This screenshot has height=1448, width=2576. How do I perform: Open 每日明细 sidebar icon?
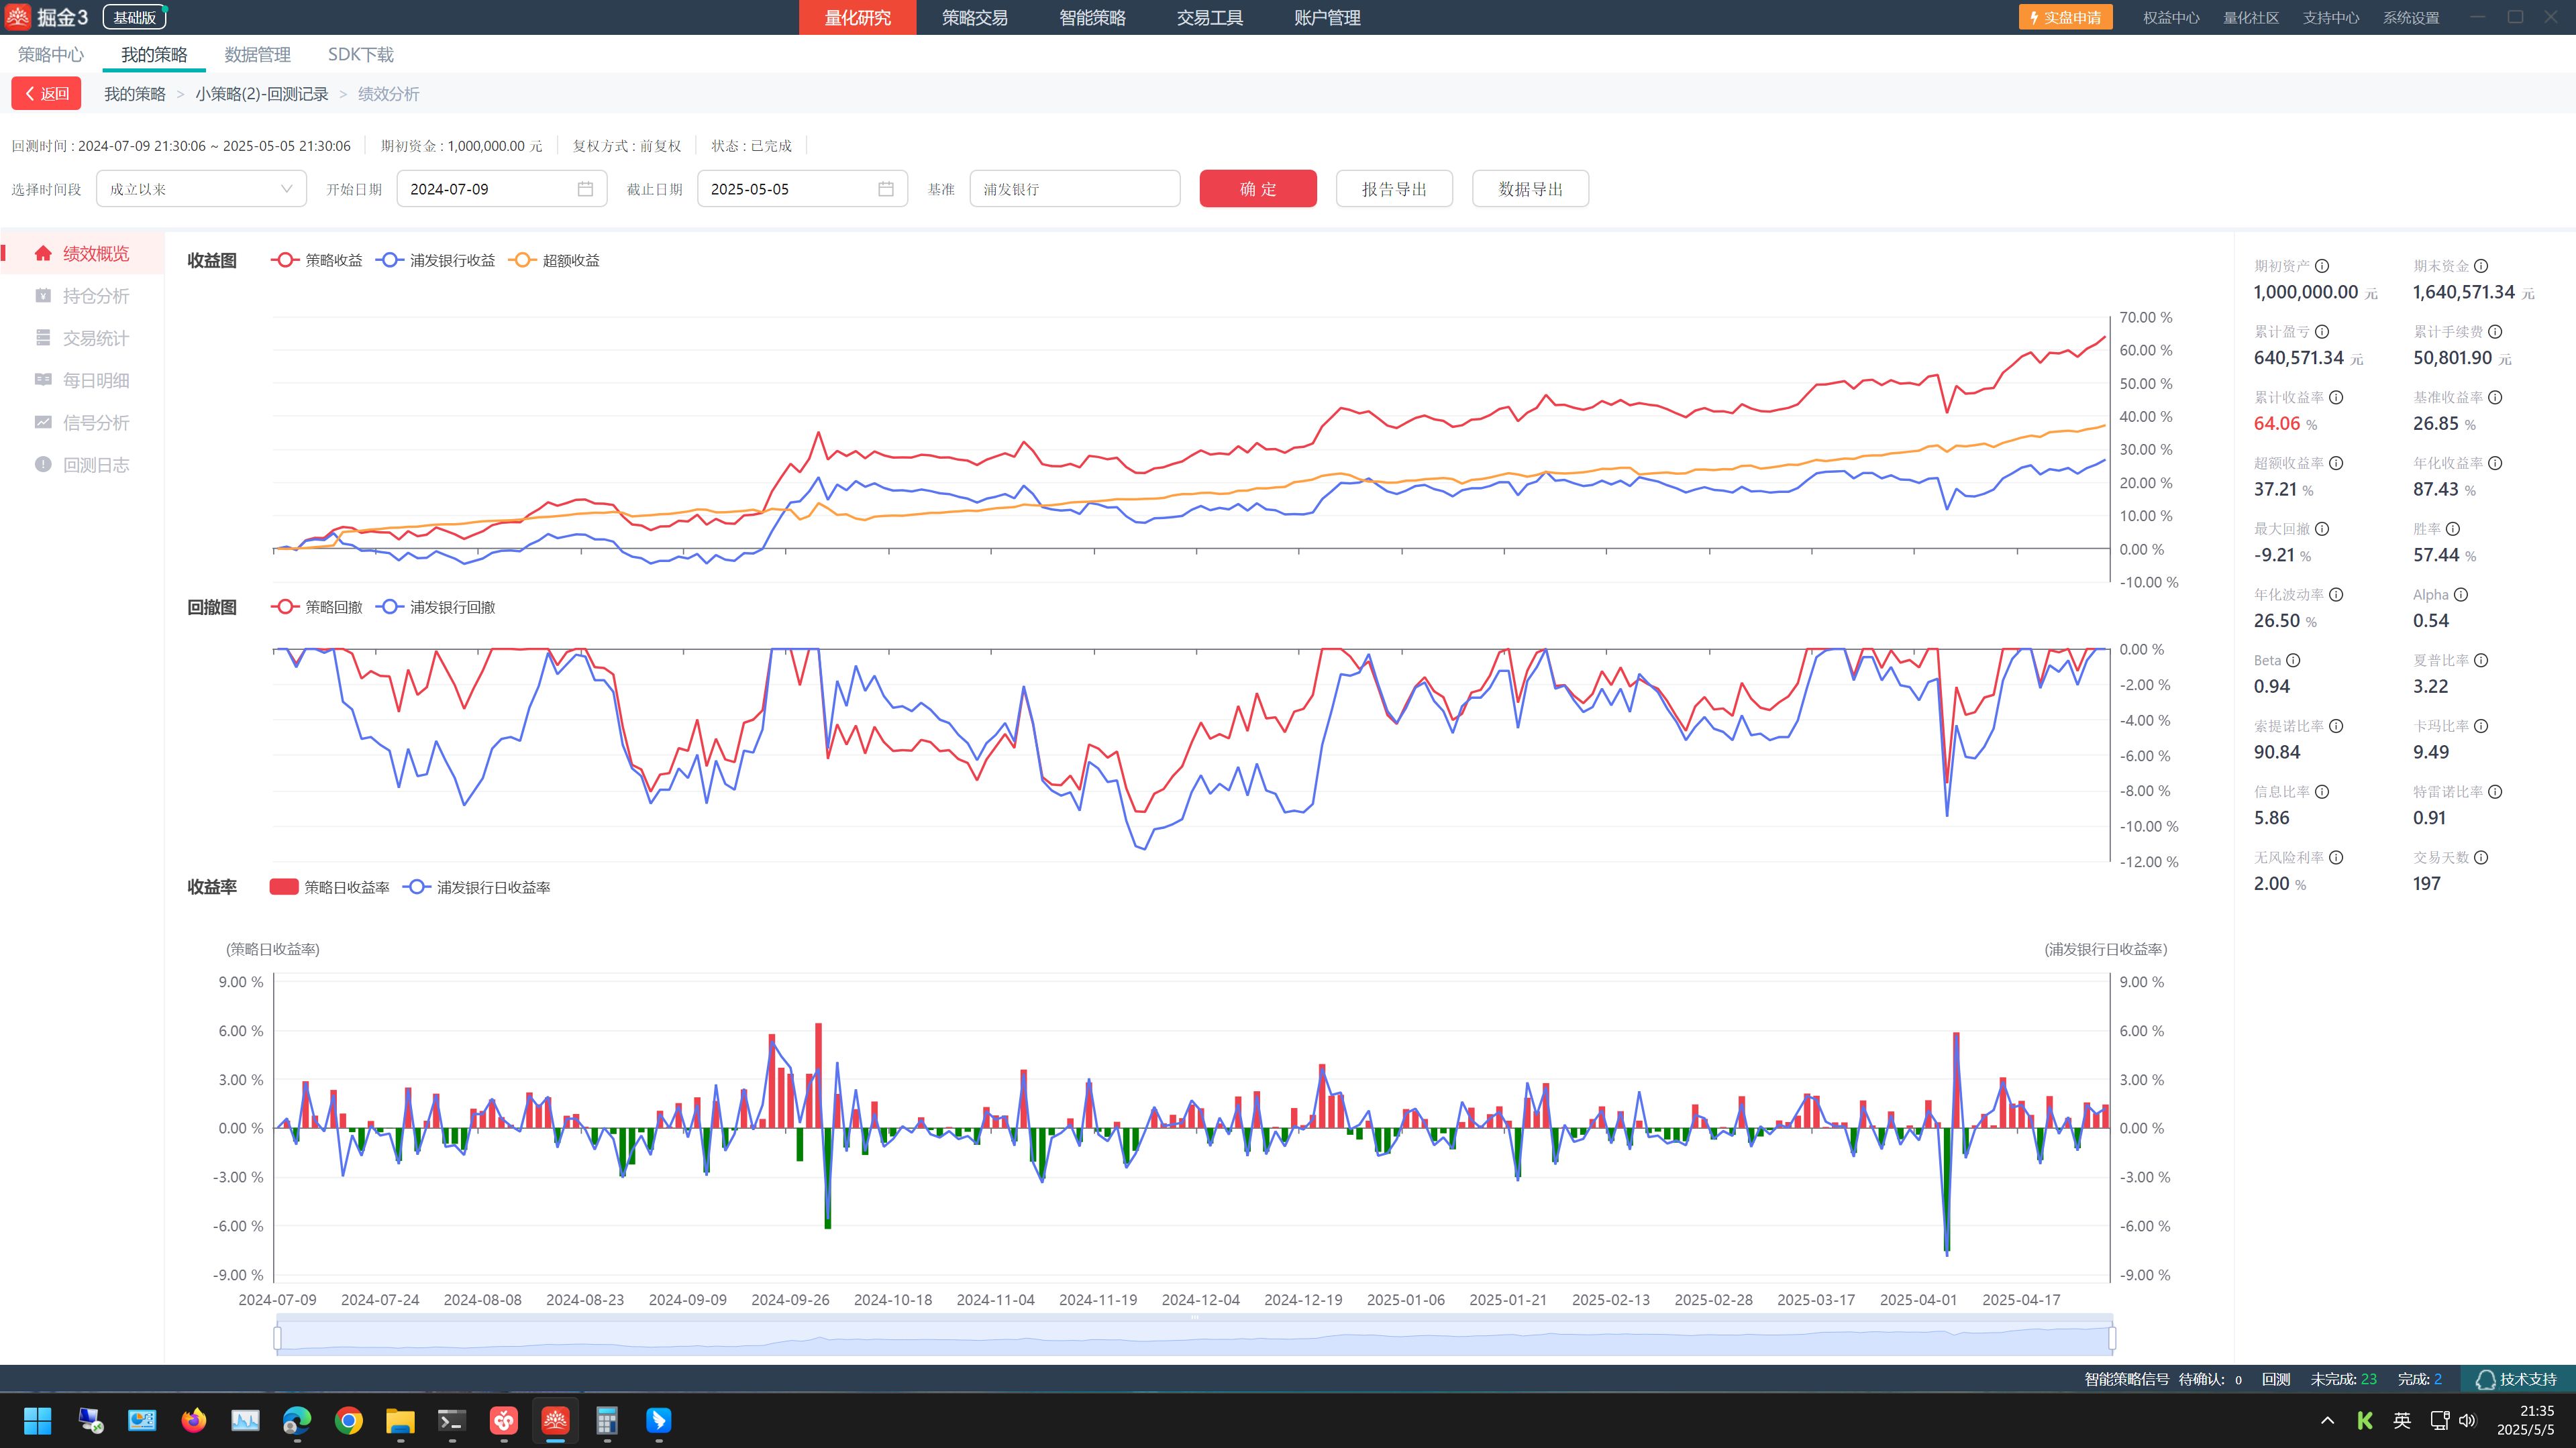43,380
